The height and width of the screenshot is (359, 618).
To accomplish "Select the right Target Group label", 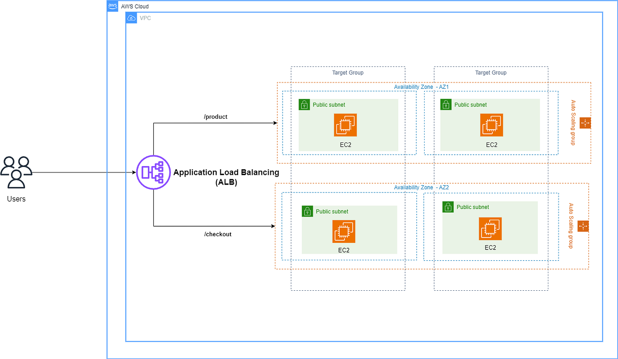I will click(491, 73).
